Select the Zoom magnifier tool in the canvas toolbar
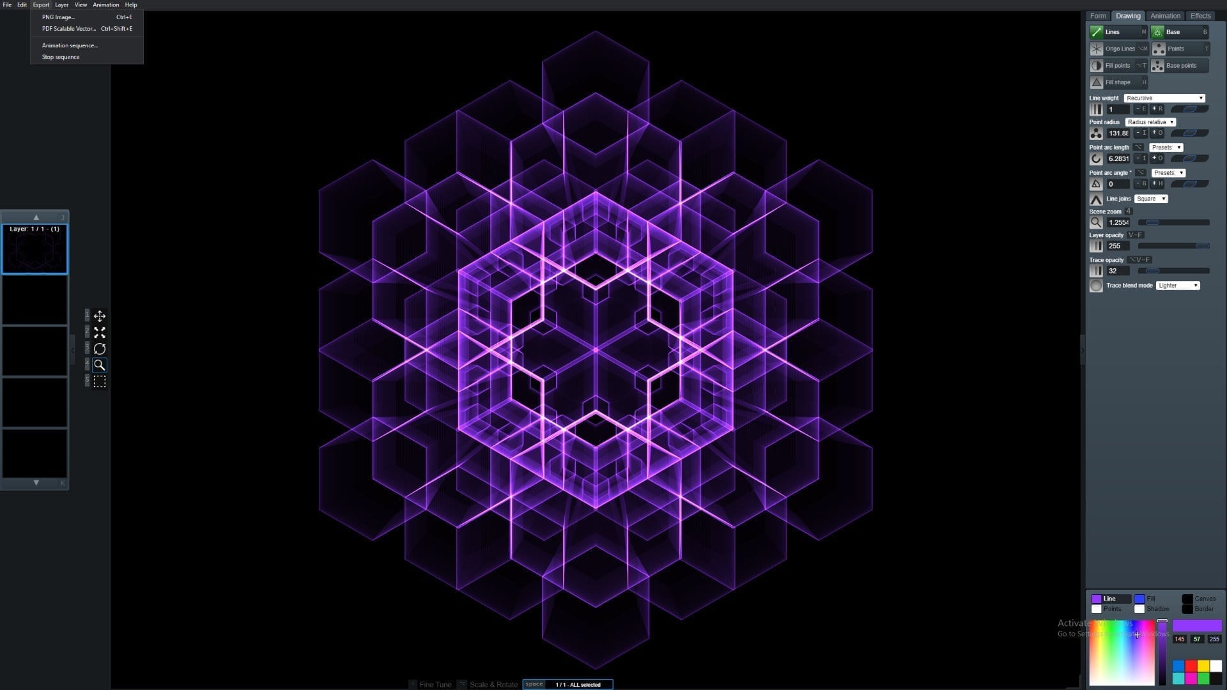1227x690 pixels. 100,365
